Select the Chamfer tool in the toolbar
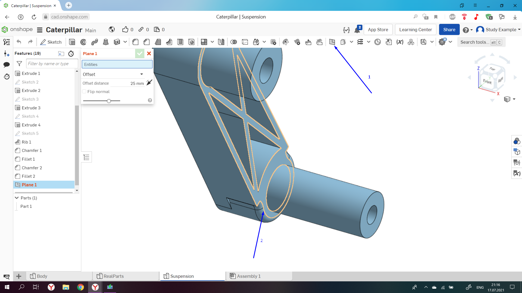 tap(147, 42)
